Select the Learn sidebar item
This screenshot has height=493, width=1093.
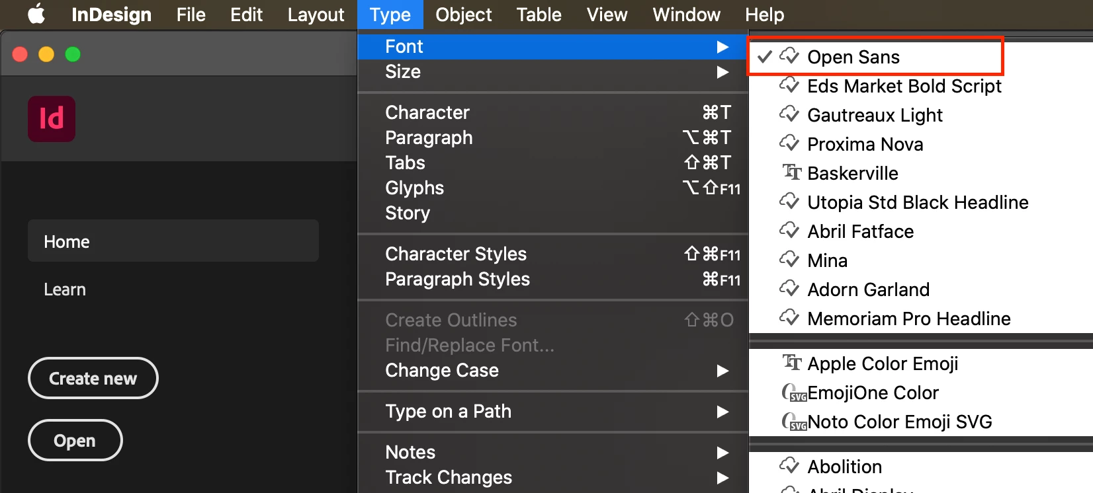pos(65,289)
